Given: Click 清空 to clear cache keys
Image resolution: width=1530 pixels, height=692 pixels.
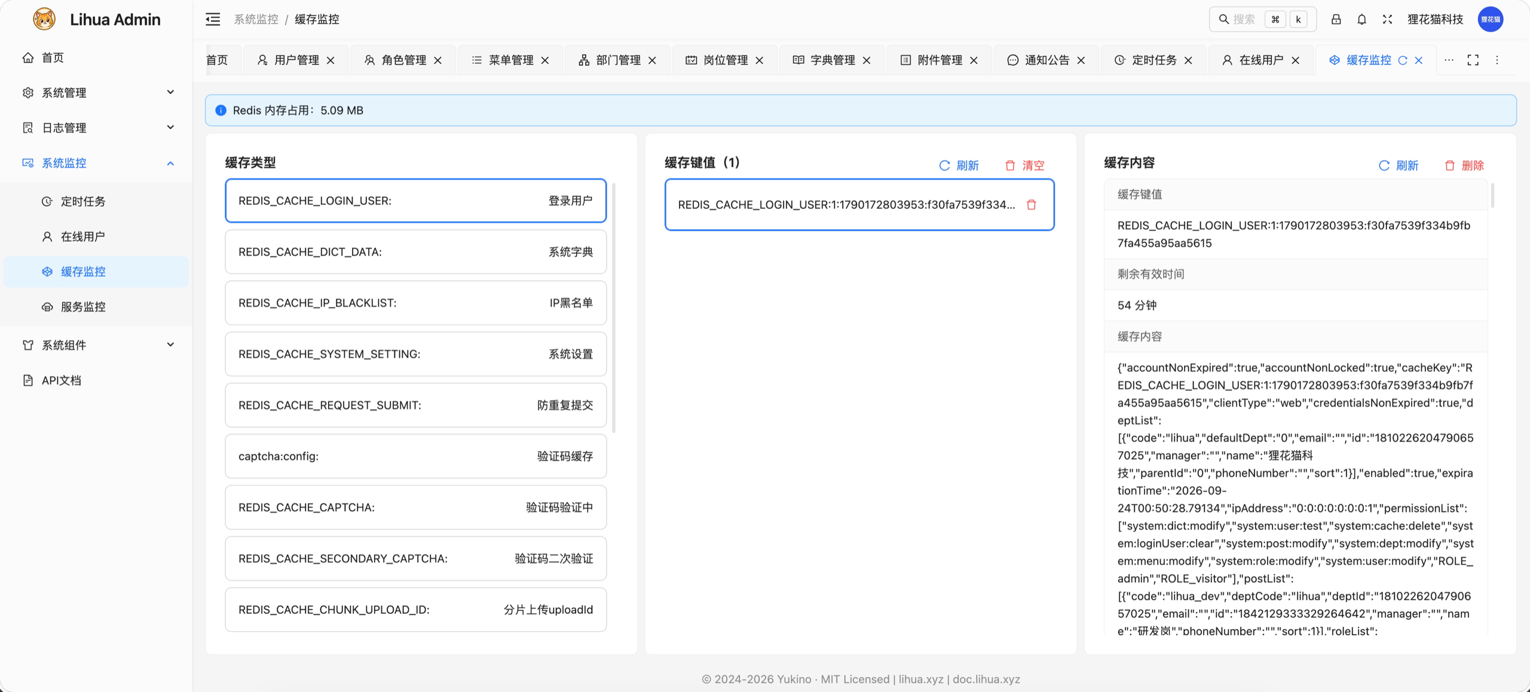Looking at the screenshot, I should (1024, 165).
